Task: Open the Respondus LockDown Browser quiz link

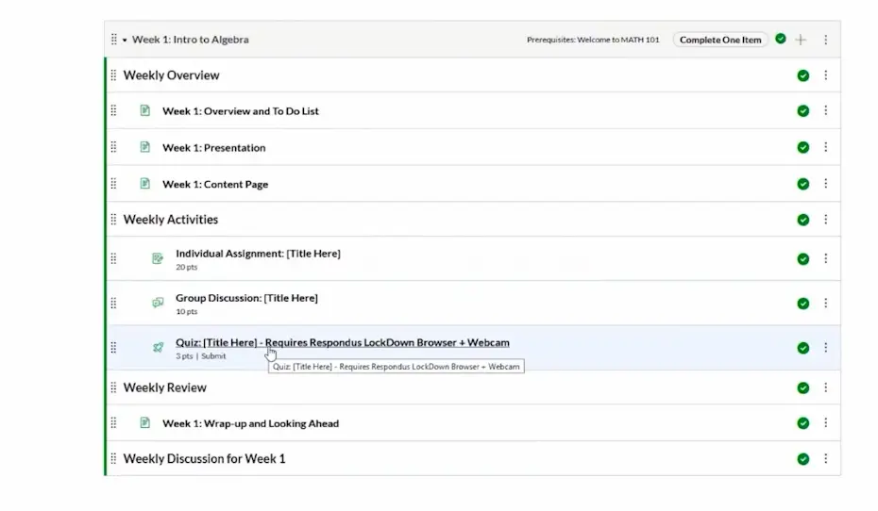Action: 342,342
